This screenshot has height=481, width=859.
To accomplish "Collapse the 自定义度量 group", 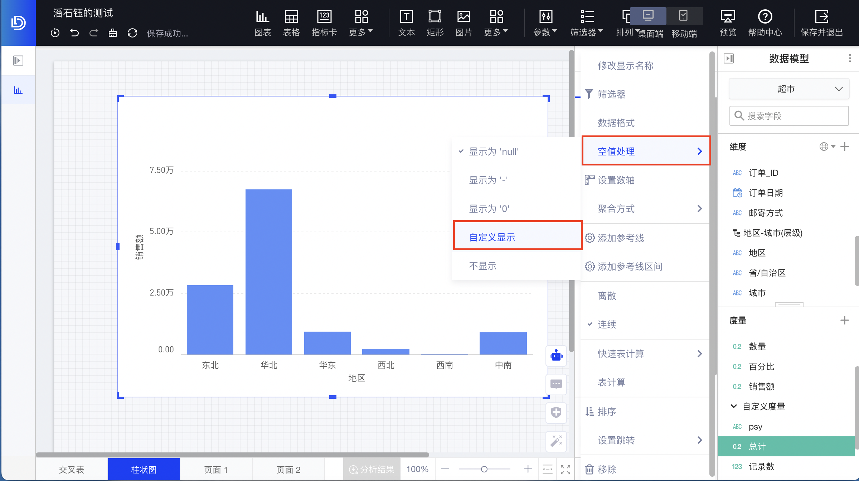I will coord(733,406).
